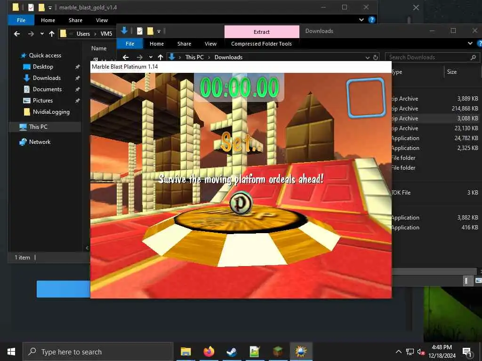This screenshot has height=361, width=482.
Task: Open Pictures in navigation pane
Action: click(x=43, y=101)
